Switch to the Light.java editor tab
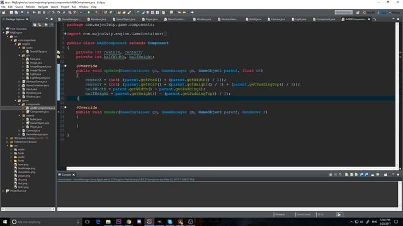 pos(299,19)
